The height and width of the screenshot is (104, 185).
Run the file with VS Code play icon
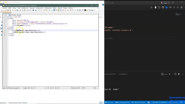(151, 7)
